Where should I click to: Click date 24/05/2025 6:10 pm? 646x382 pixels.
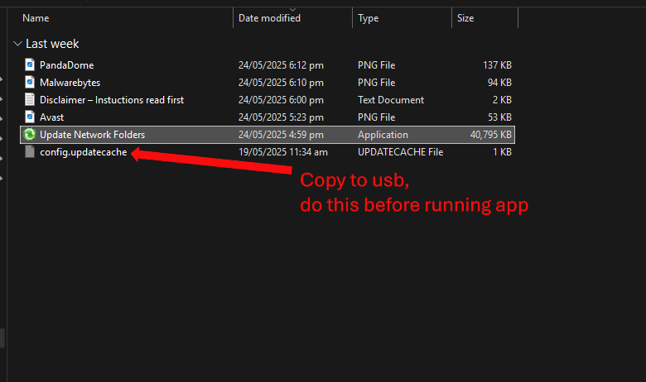point(281,82)
